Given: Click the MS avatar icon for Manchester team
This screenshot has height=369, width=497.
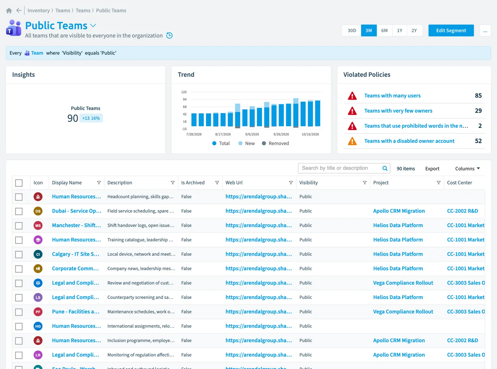Looking at the screenshot, I should point(38,226).
